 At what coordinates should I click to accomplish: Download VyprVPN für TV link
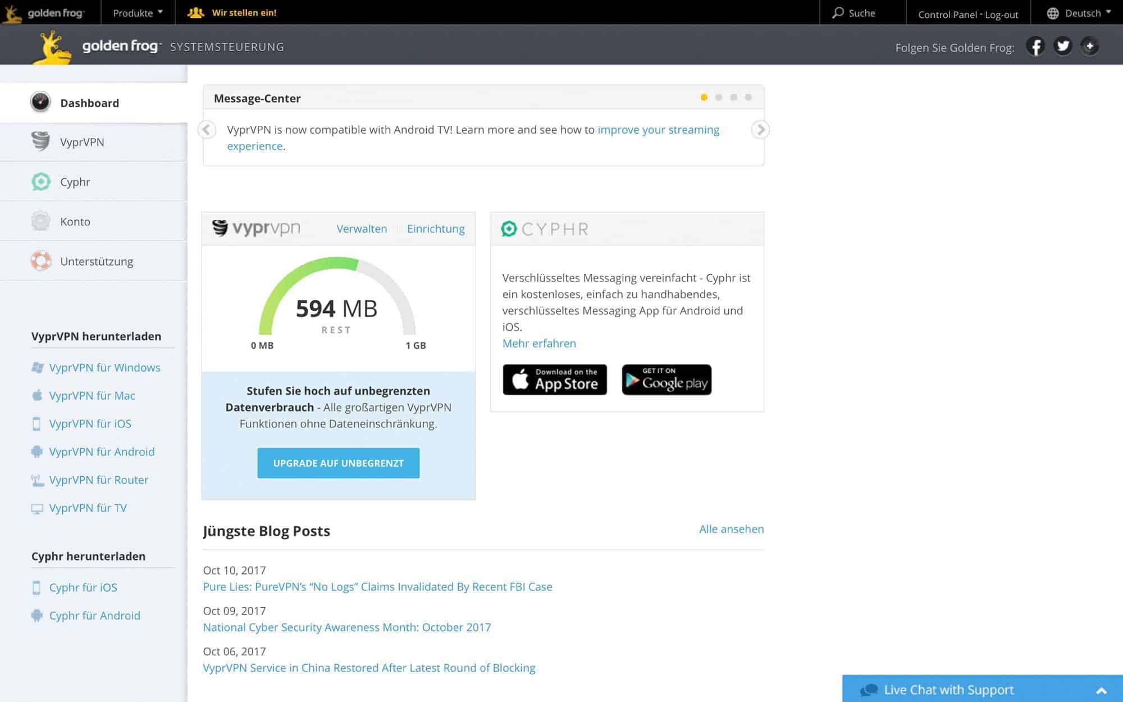pyautogui.click(x=88, y=508)
